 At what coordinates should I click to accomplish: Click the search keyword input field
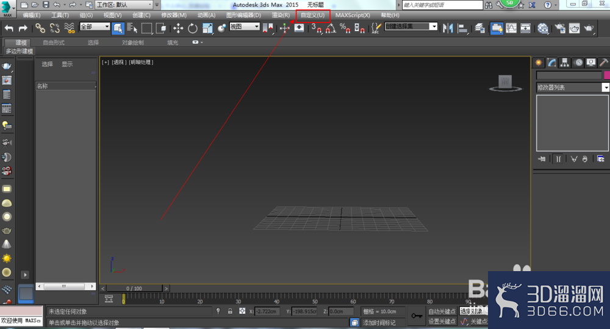click(x=443, y=5)
